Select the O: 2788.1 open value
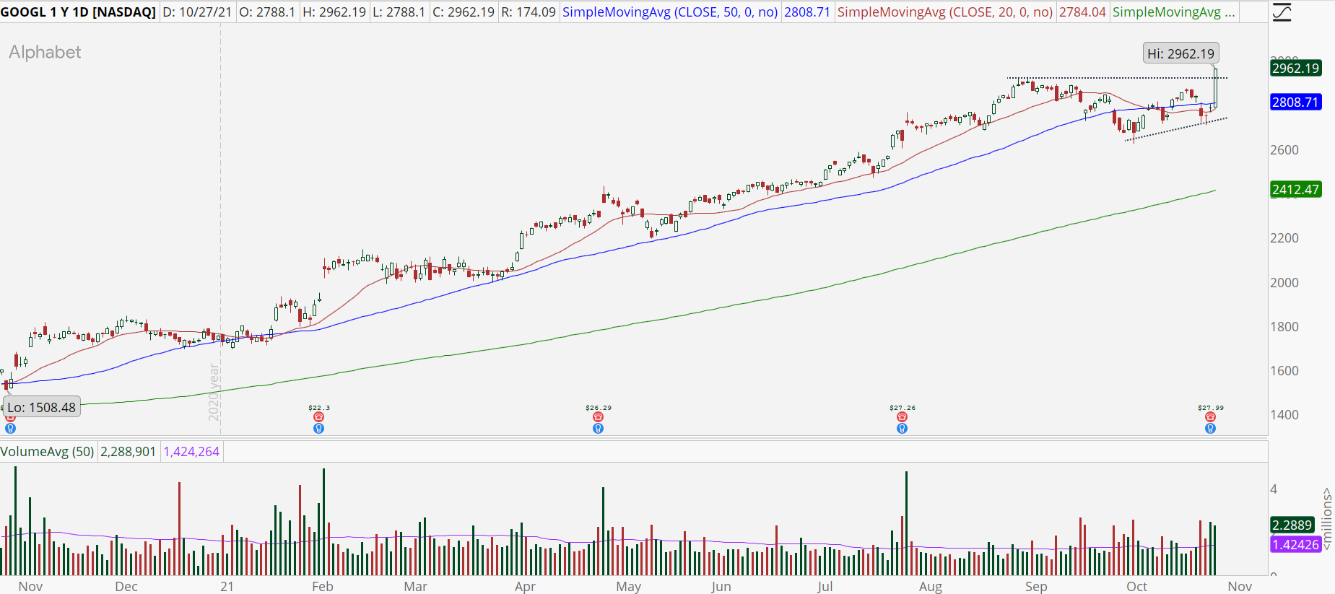Screen dimensions: 1335x594 pyautogui.click(x=266, y=12)
